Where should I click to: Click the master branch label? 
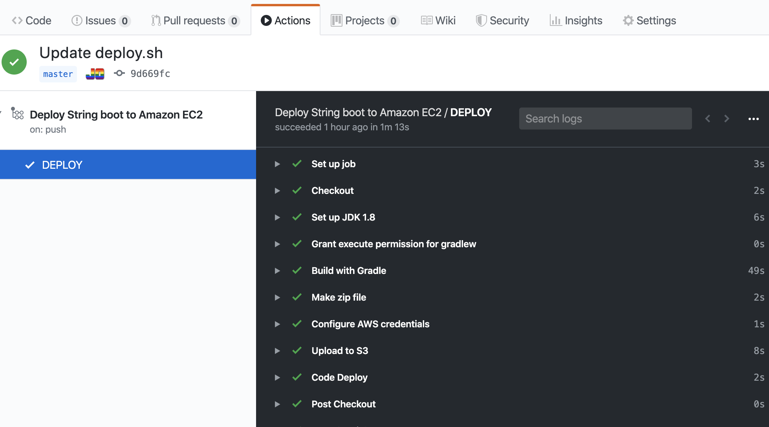pyautogui.click(x=58, y=74)
